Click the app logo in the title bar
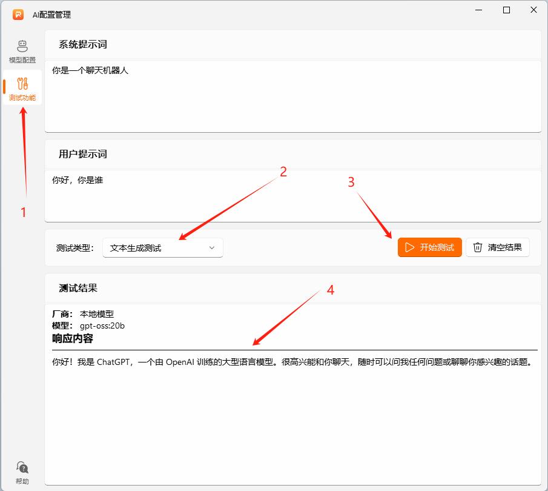The image size is (548, 491). pyautogui.click(x=18, y=13)
